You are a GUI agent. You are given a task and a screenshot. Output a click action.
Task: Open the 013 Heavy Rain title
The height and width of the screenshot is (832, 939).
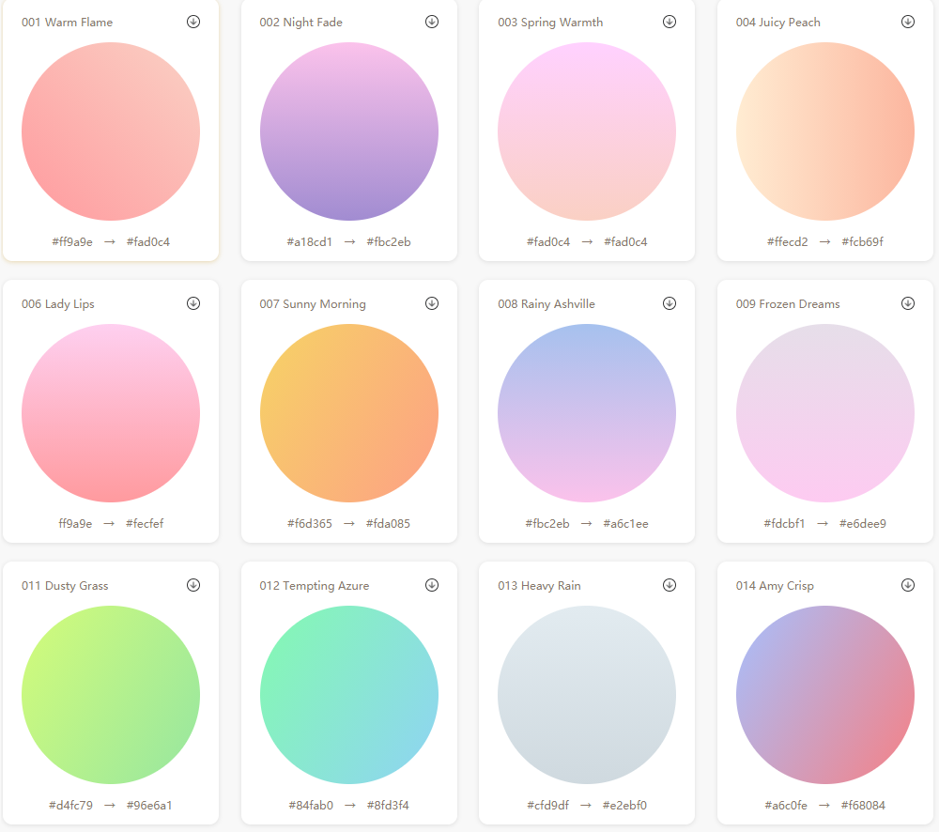[x=539, y=586]
